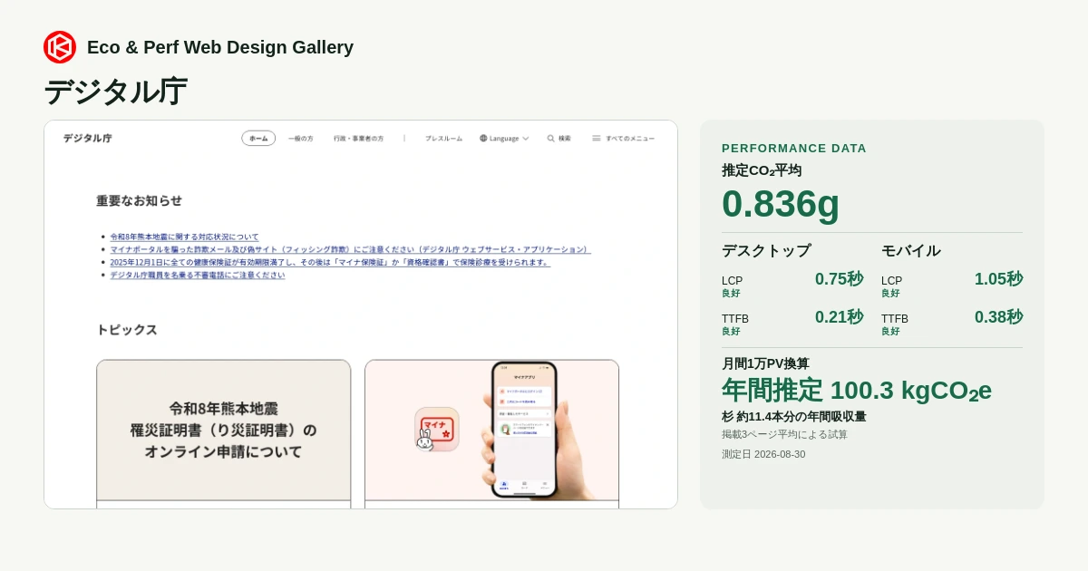Image resolution: width=1088 pixels, height=571 pixels.
Task: Click the デジタル庁 page heading
Action: click(115, 92)
